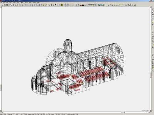Click the vertical scrollbar up arrow
154x115 pixels.
pyautogui.click(x=151, y=7)
